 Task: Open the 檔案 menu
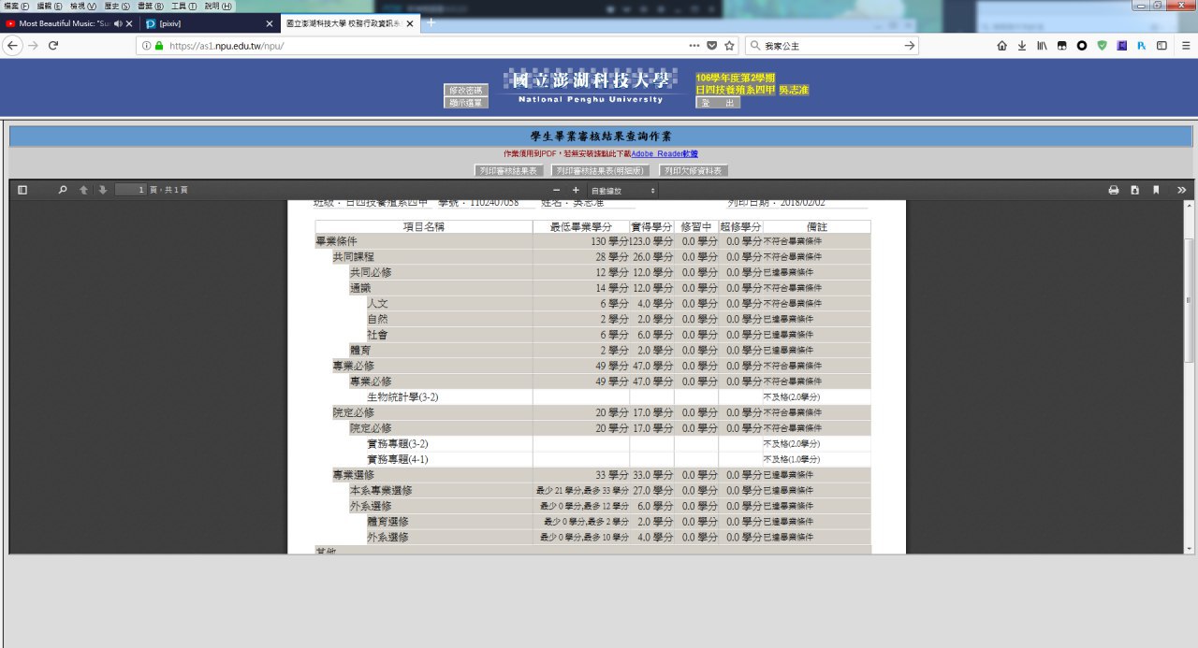coord(18,6)
